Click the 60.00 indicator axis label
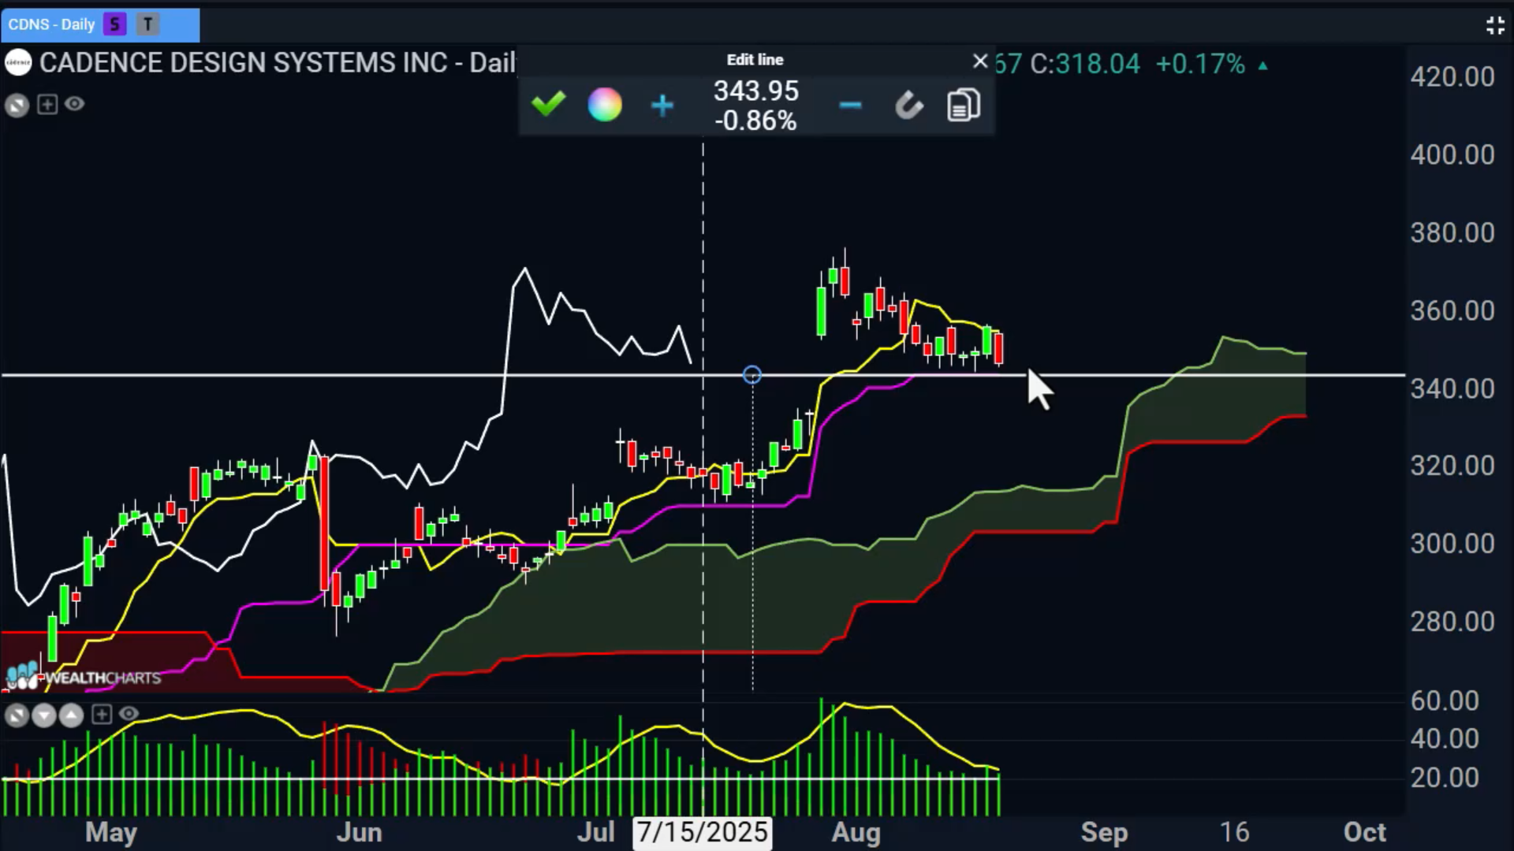 pos(1445,700)
